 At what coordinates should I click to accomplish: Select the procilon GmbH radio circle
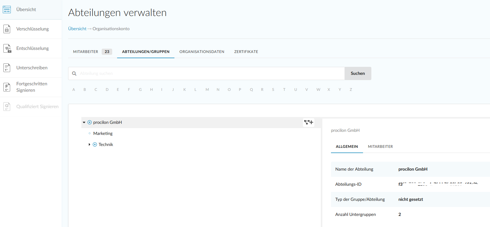(x=90, y=123)
